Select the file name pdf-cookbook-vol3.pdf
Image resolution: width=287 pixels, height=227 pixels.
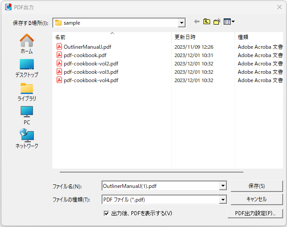coord(91,72)
